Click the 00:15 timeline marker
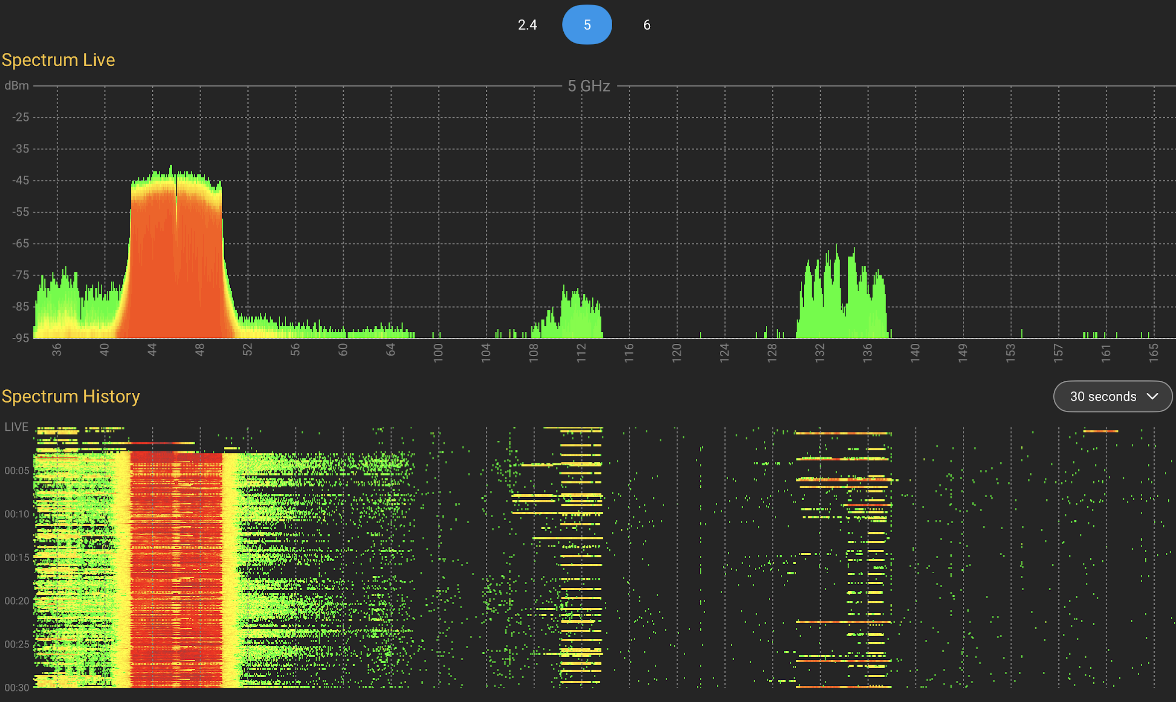 tap(17, 557)
